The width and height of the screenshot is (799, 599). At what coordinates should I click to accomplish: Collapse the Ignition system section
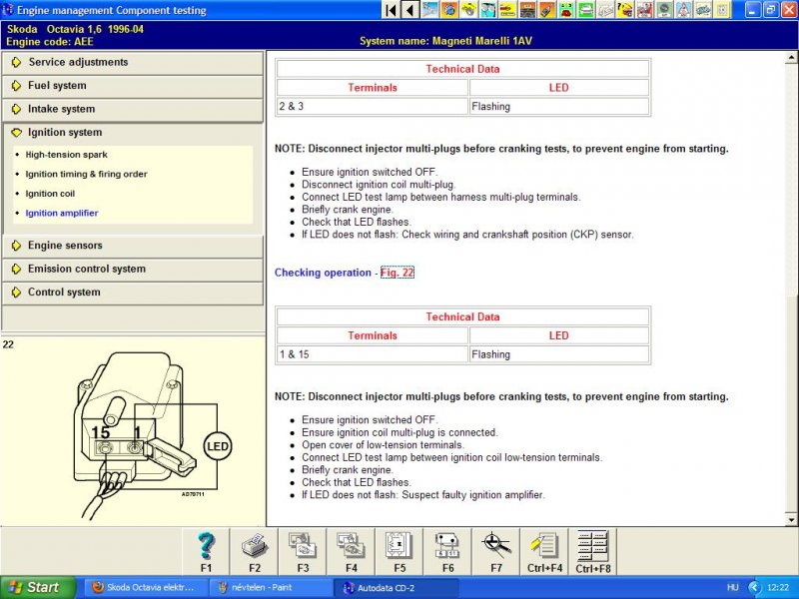[133, 133]
